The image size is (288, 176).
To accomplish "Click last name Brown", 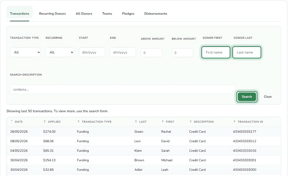I will [139, 160].
